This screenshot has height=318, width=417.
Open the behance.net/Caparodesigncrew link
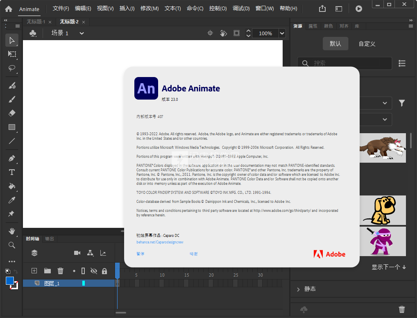coord(160,242)
